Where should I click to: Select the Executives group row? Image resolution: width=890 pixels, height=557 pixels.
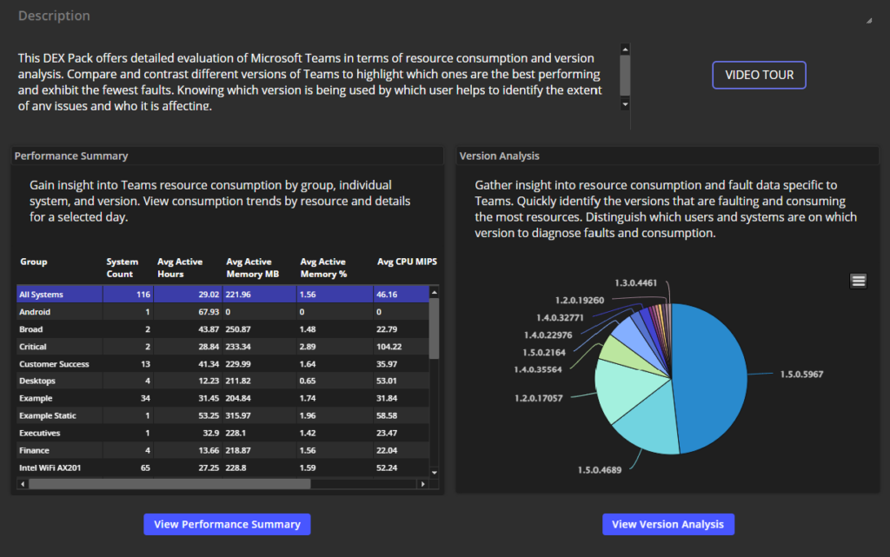tap(223, 433)
